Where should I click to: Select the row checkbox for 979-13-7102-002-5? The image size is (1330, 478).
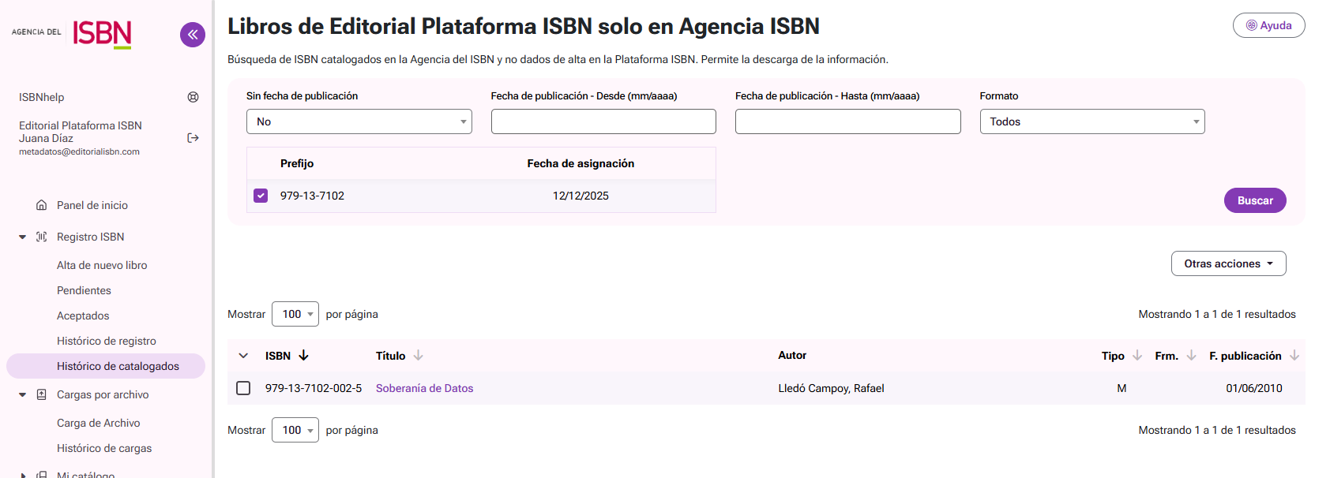243,388
